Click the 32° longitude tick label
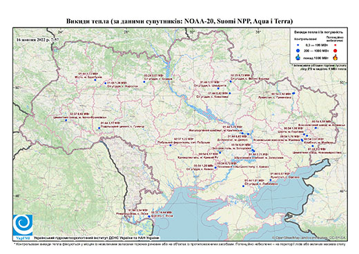The height and width of the screenshot is (254, 359). click(193, 32)
